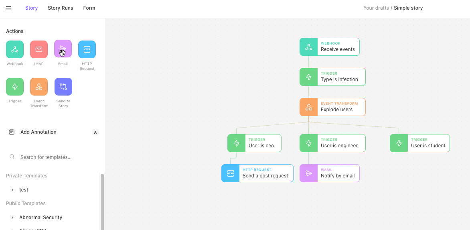
Task: Click the Notify by email node icon
Action: click(x=308, y=173)
